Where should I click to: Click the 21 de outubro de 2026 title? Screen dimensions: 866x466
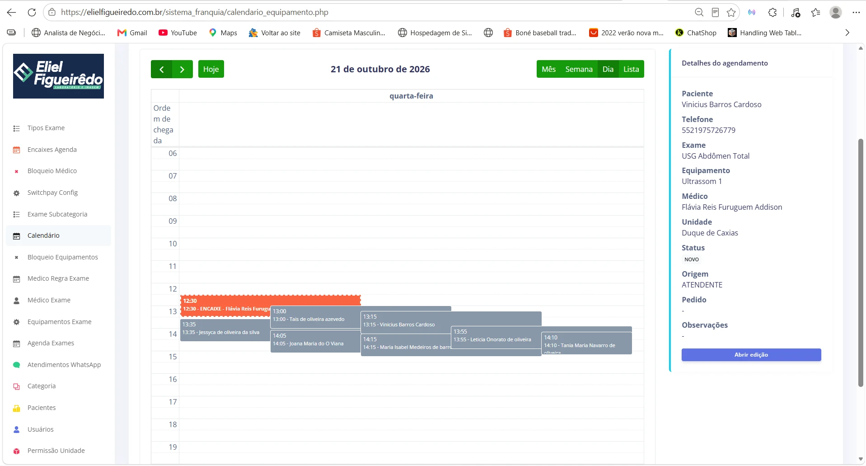point(380,69)
